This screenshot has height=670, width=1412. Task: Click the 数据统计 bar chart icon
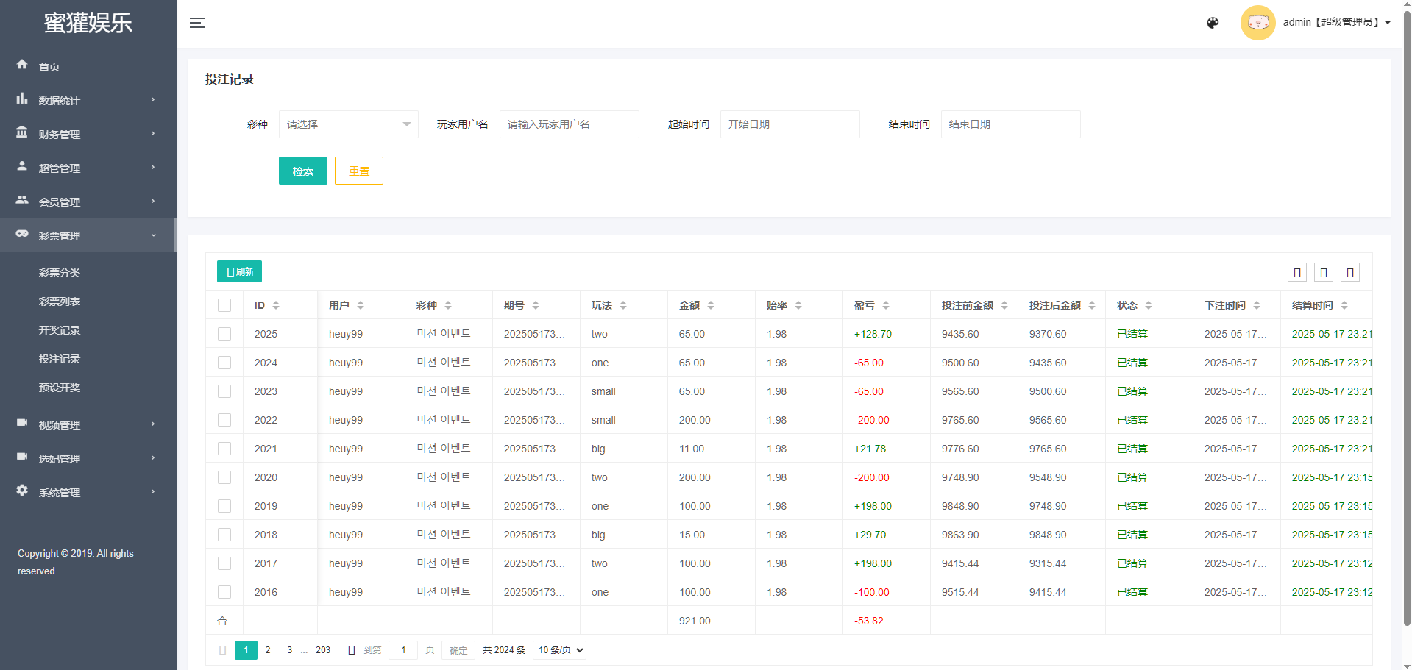22,99
